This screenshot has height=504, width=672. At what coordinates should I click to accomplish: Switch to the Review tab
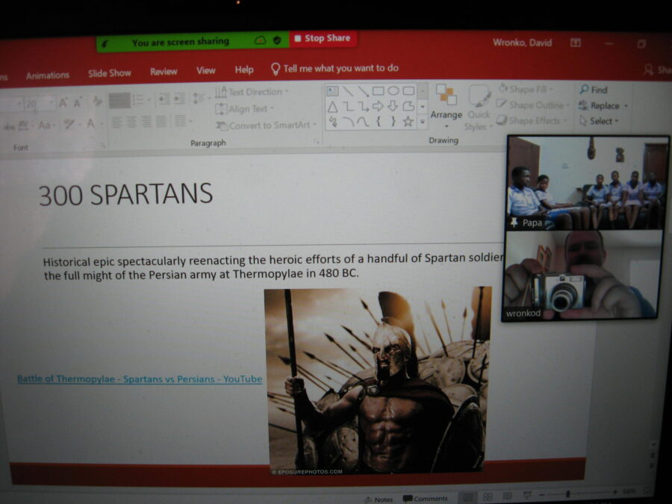pyautogui.click(x=164, y=72)
